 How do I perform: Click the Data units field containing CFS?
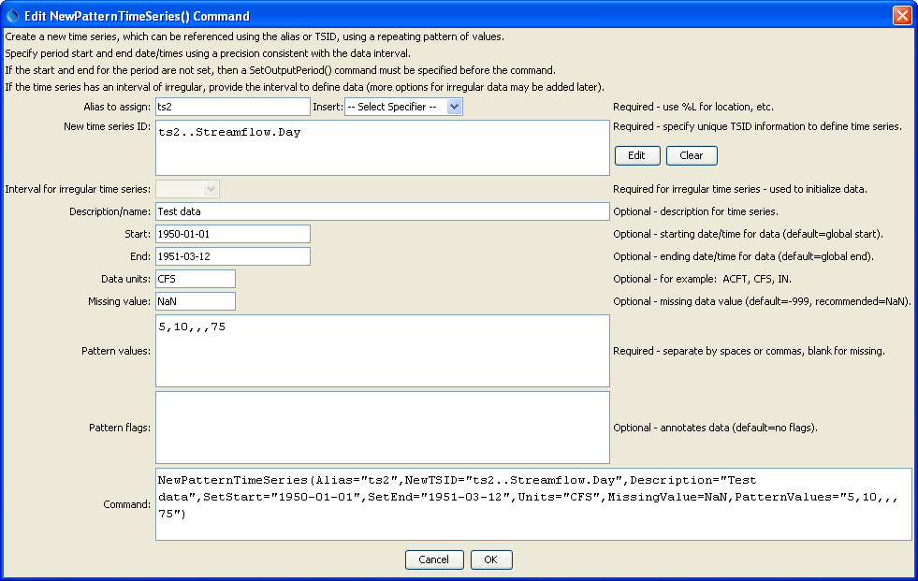pyautogui.click(x=196, y=279)
